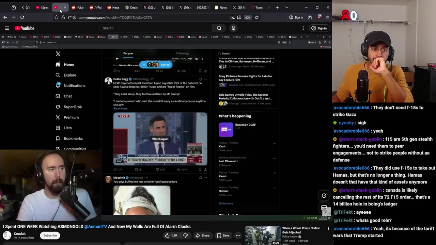This screenshot has height=245, width=436.
Task: Open YouTube guide hamburger menu
Action: 7,28
